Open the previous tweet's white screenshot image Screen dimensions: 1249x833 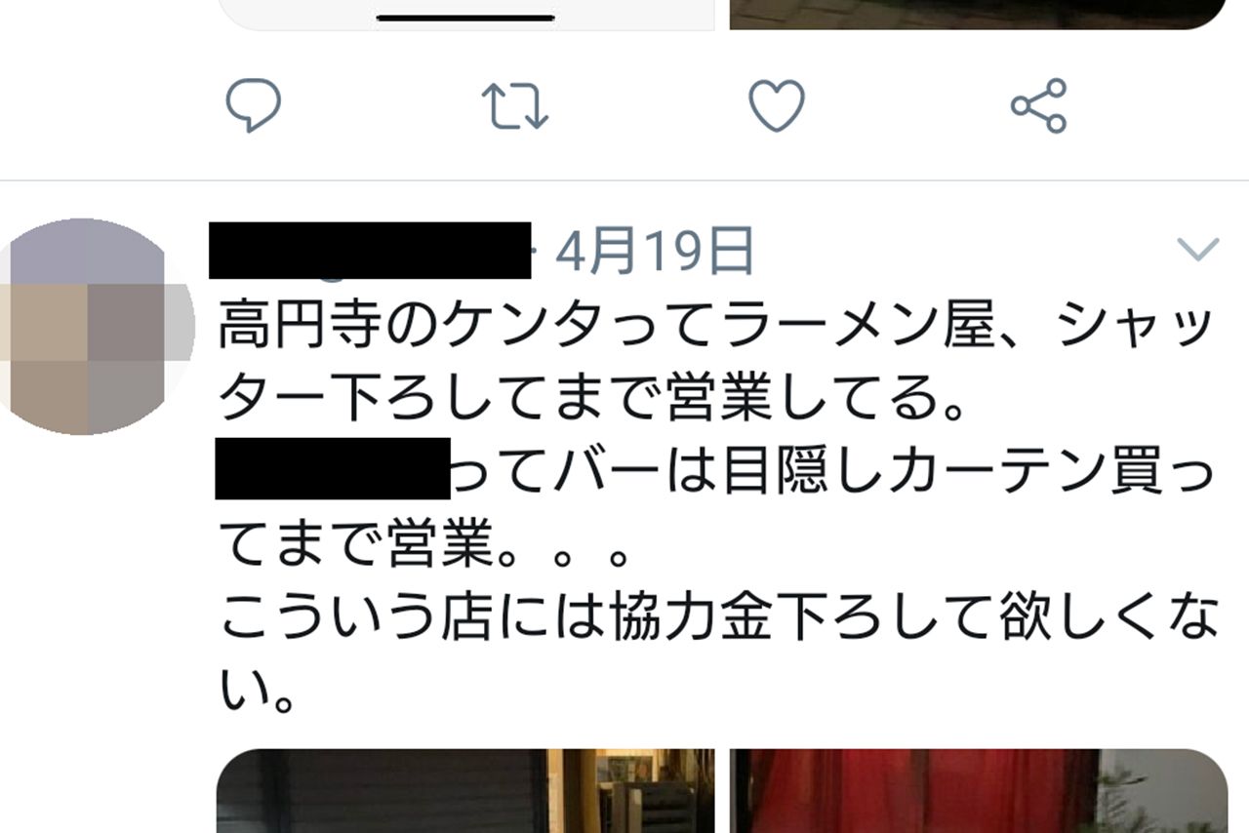(465, 15)
